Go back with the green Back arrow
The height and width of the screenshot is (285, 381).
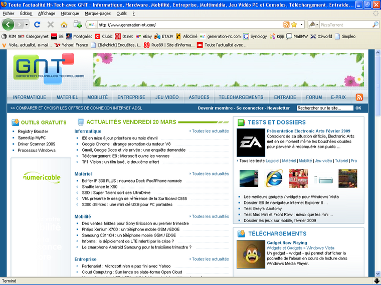(x=8, y=24)
